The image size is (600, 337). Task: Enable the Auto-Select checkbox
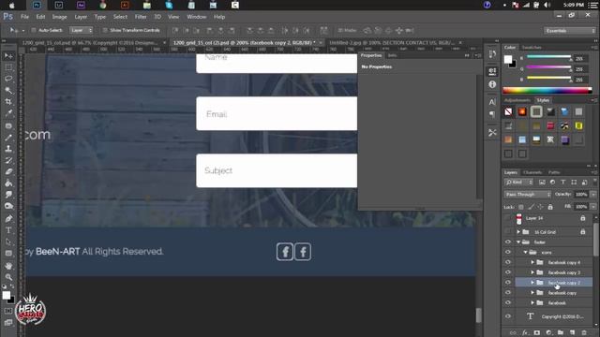point(34,30)
